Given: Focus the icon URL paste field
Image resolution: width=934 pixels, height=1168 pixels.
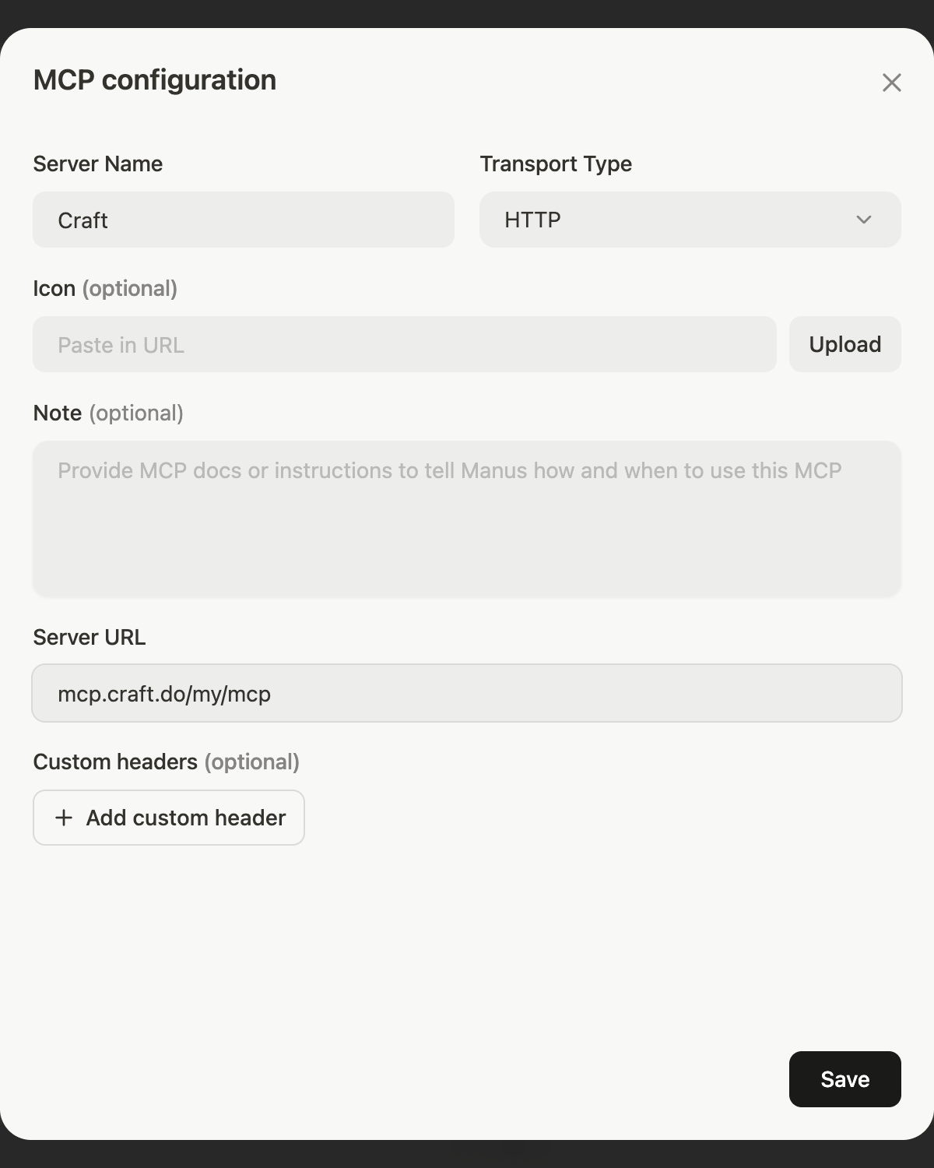Looking at the screenshot, I should tap(404, 344).
